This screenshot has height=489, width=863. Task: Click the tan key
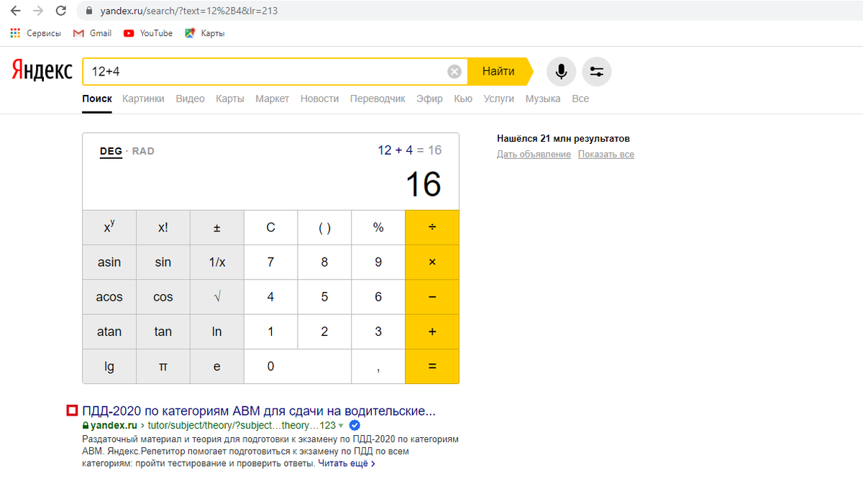163,332
